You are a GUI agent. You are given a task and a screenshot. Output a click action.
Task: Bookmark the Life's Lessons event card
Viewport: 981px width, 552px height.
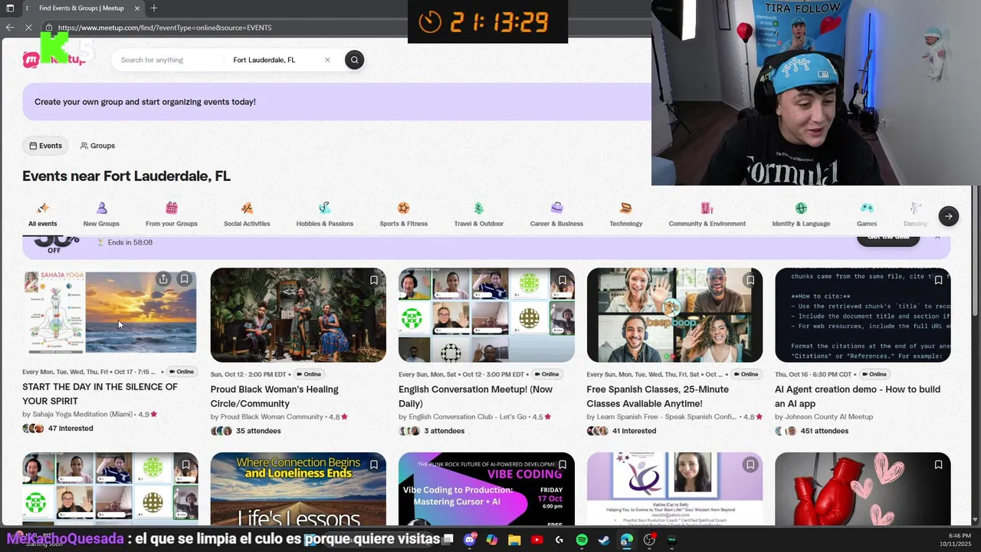(374, 465)
